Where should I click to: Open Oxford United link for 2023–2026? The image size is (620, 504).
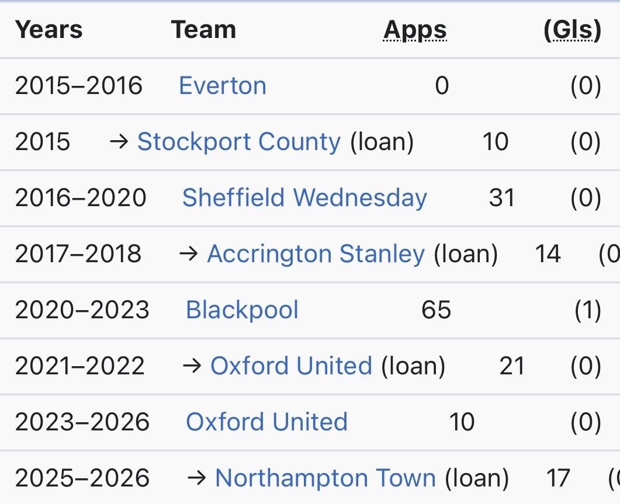[x=267, y=422]
